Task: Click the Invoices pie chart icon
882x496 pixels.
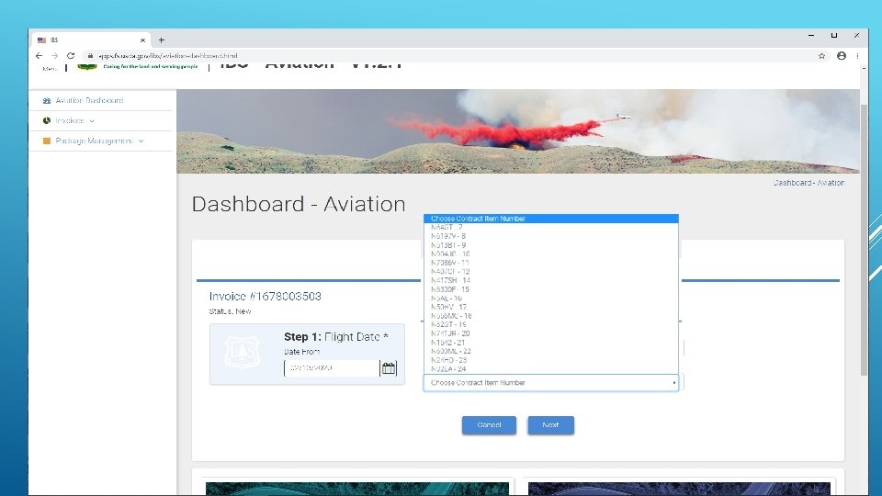Action: pos(47,121)
